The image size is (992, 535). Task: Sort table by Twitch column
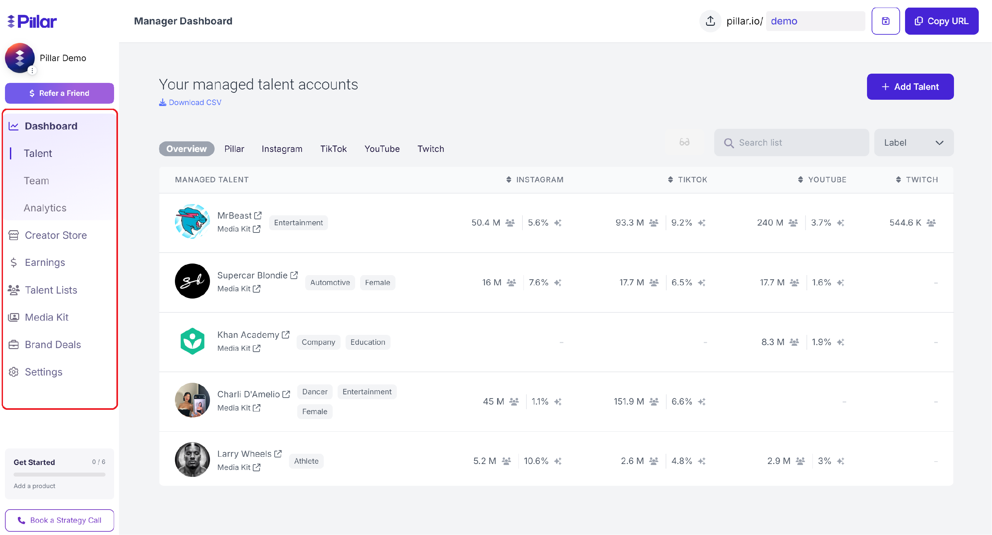point(898,180)
